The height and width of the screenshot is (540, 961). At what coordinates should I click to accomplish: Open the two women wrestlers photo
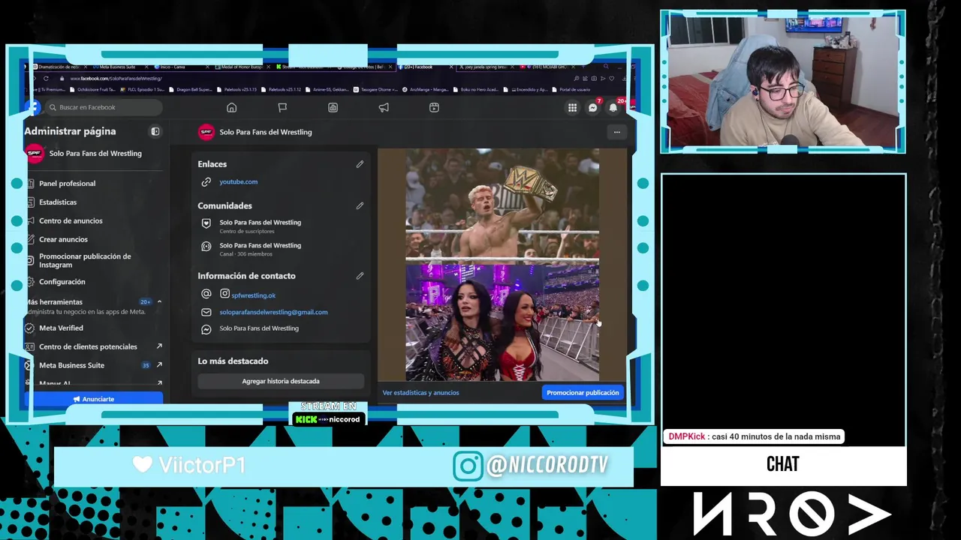pyautogui.click(x=502, y=322)
